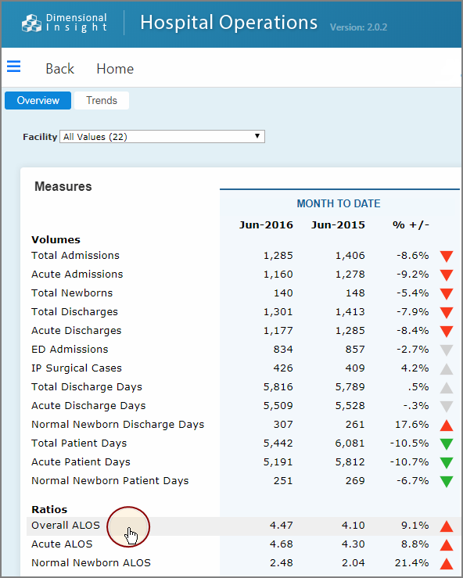This screenshot has height=578, width=463.
Task: Click Jun-2015 Normal Newborn ALOS value 2.04
Action: [x=354, y=563]
